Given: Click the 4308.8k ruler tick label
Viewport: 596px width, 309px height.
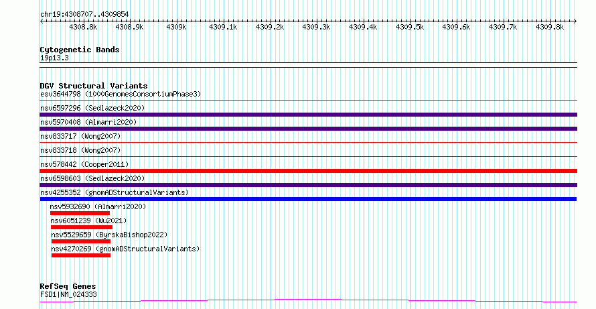Looking at the screenshot, I should 83,27.
